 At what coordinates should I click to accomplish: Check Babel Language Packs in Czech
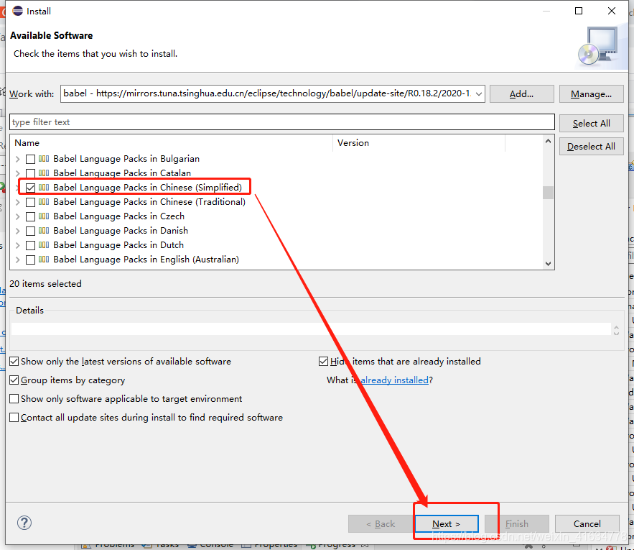(x=30, y=216)
